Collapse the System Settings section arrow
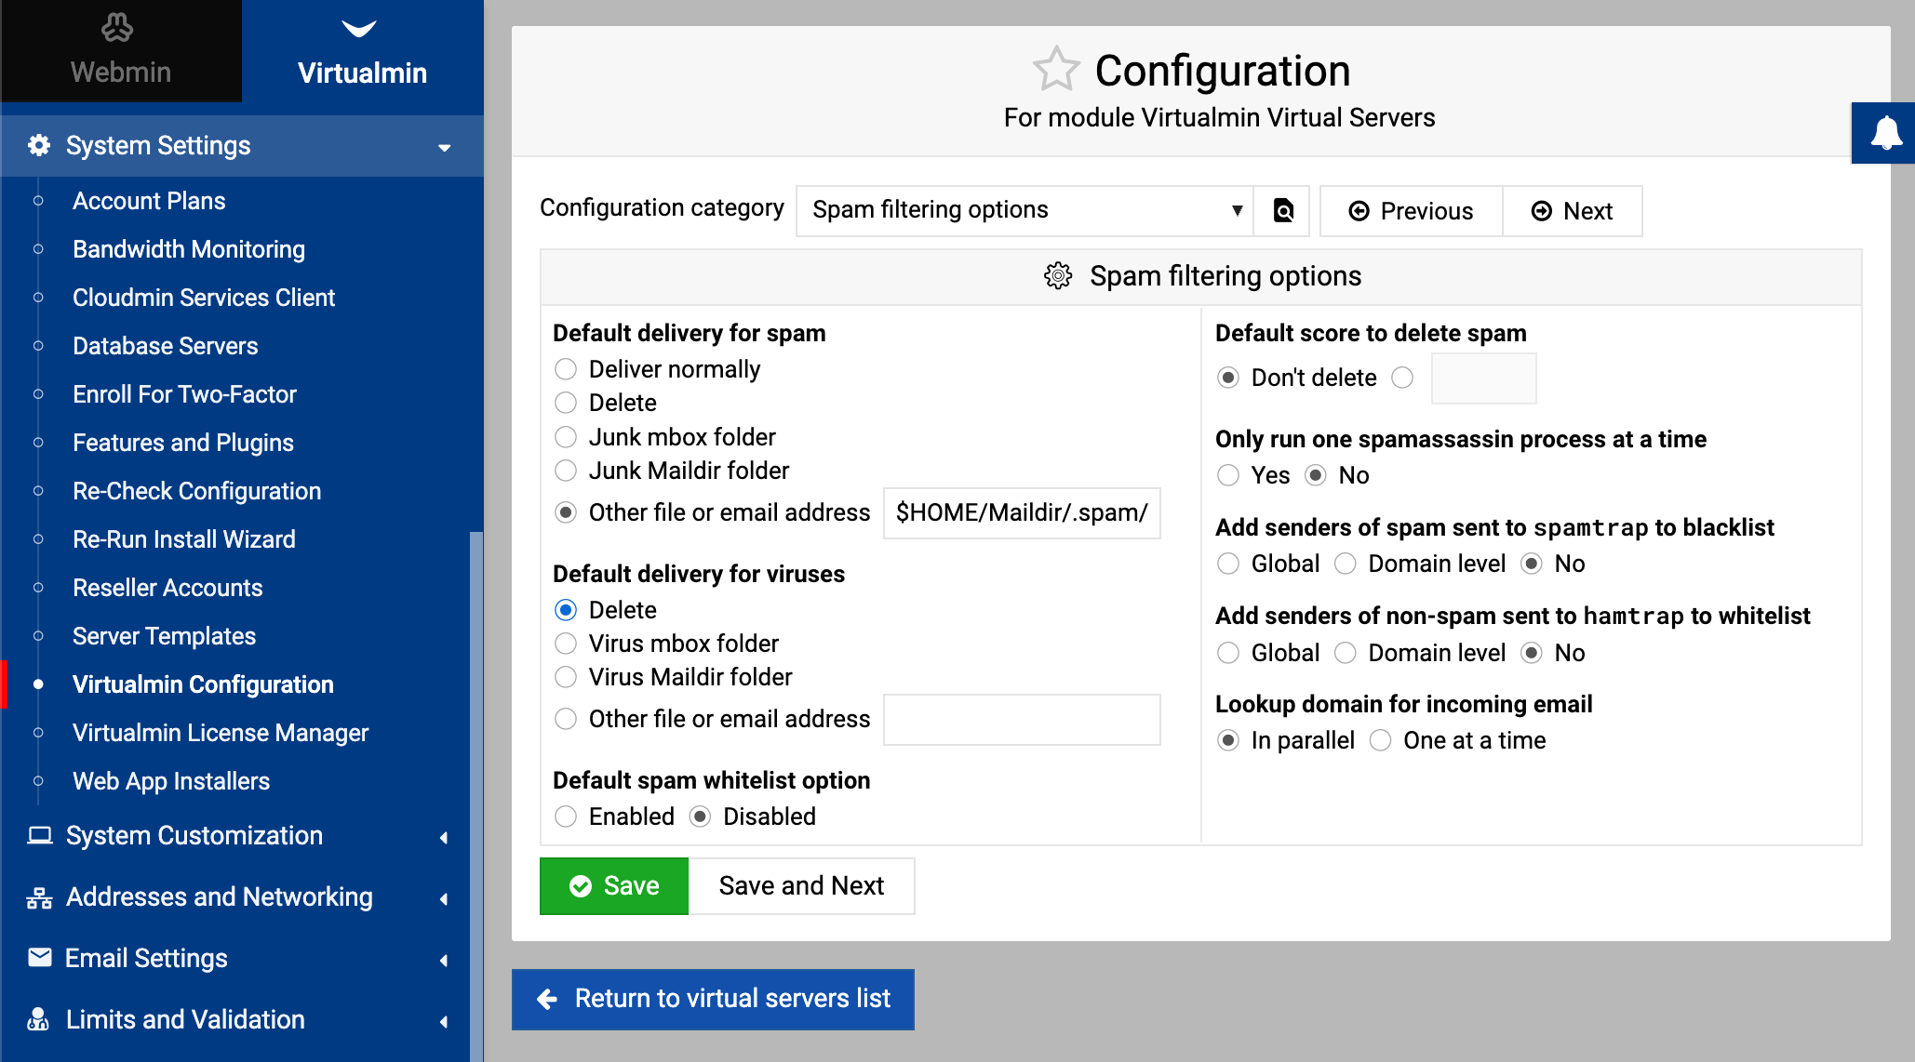 pos(445,147)
